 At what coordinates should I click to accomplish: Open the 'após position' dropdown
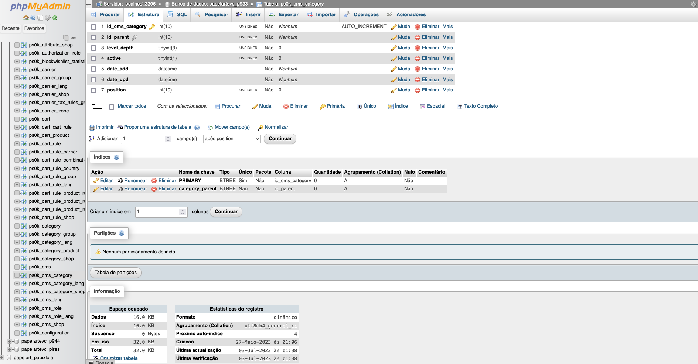click(232, 139)
